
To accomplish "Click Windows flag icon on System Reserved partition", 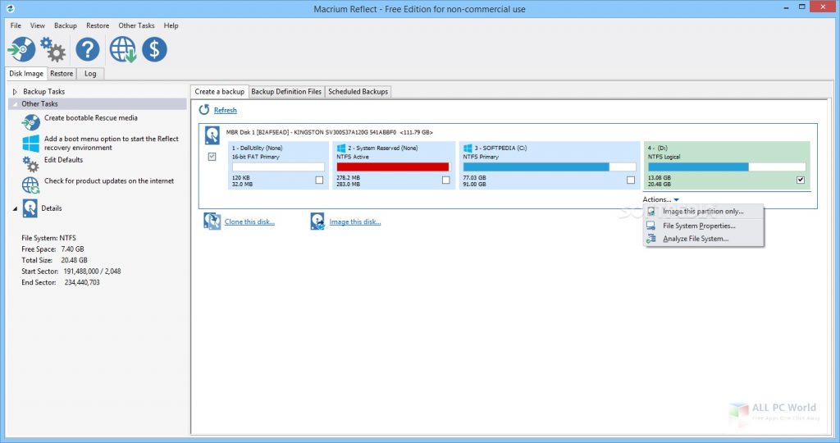I will [341, 148].
